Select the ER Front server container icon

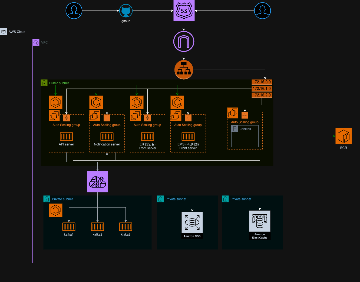147,136
